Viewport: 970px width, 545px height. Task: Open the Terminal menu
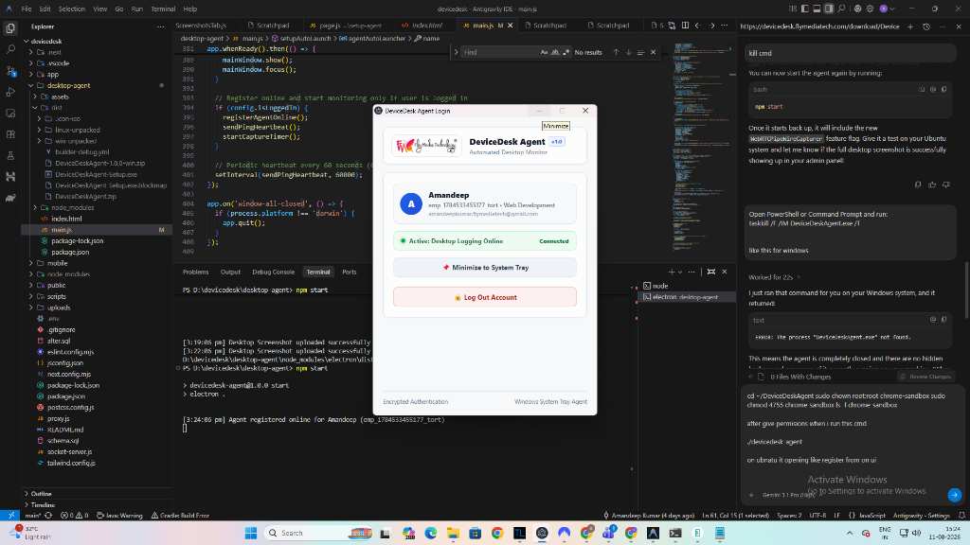click(163, 9)
